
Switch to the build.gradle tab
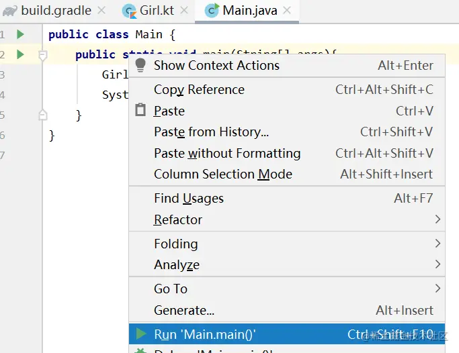(54, 11)
